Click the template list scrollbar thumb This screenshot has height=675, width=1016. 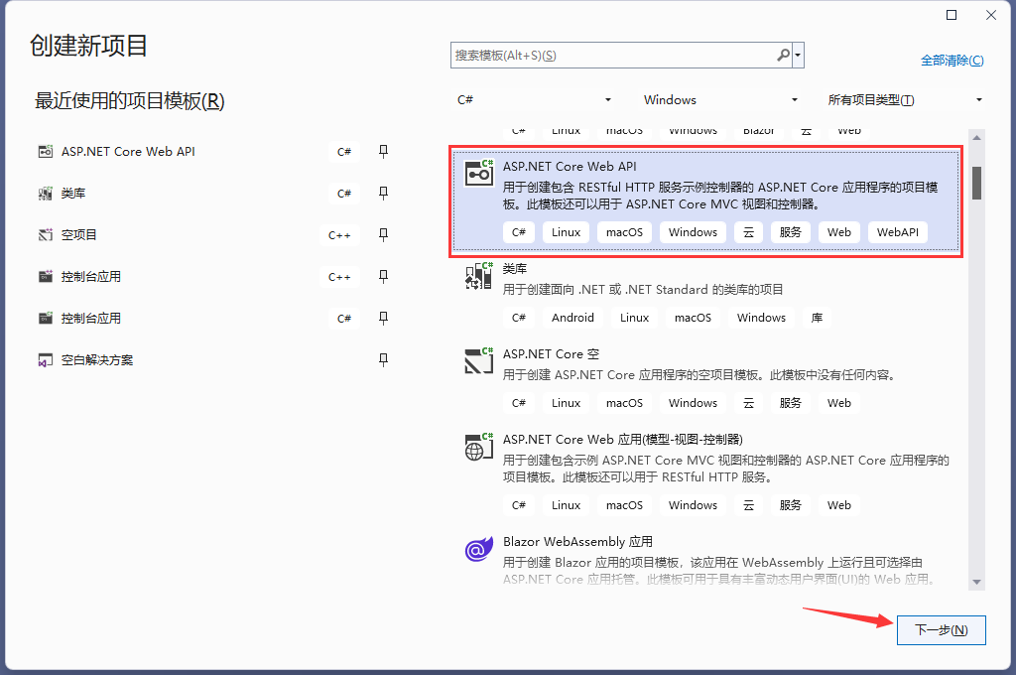coord(976,184)
